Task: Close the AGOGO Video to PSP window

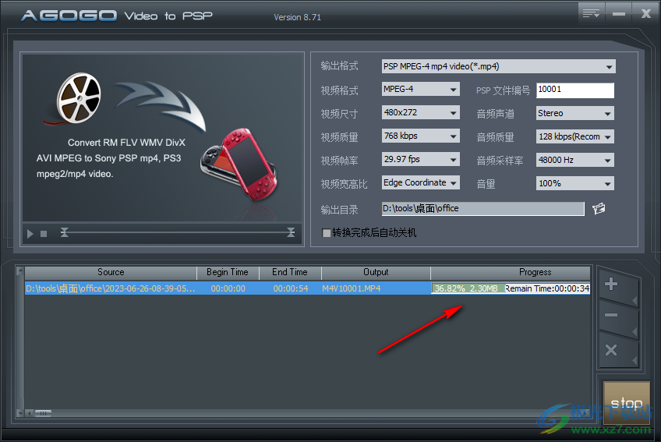Action: 646,13
